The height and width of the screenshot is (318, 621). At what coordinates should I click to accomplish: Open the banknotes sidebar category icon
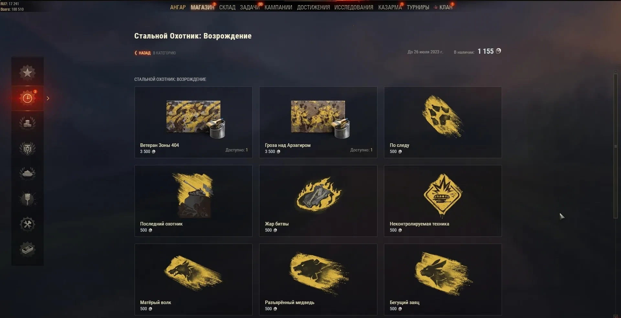27,249
